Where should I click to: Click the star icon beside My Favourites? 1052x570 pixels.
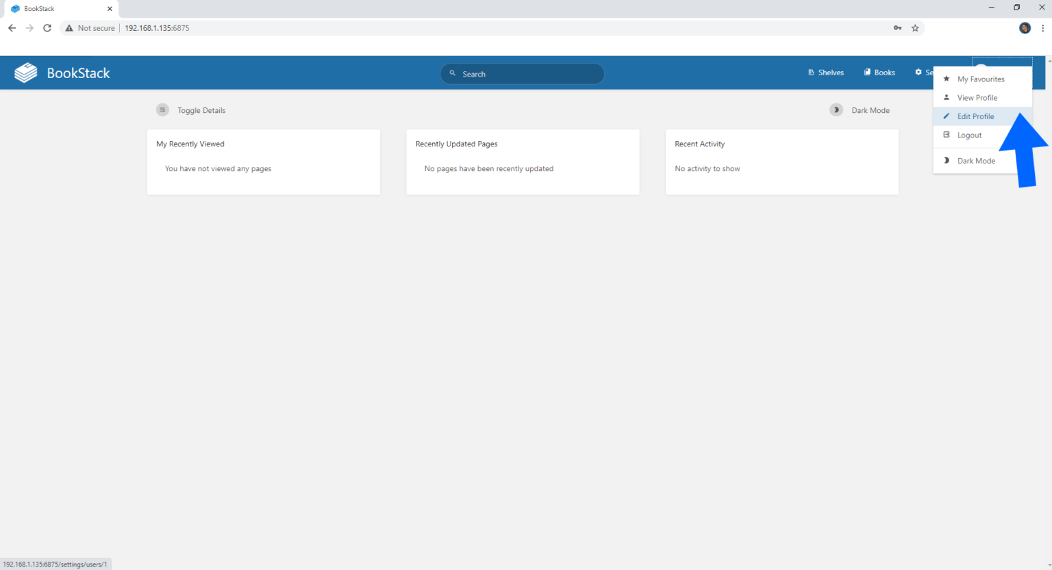pos(947,79)
